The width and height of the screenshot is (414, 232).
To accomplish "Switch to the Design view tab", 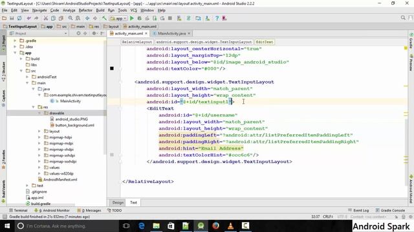I will (x=118, y=202).
